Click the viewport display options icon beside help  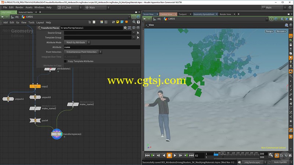click(286, 25)
